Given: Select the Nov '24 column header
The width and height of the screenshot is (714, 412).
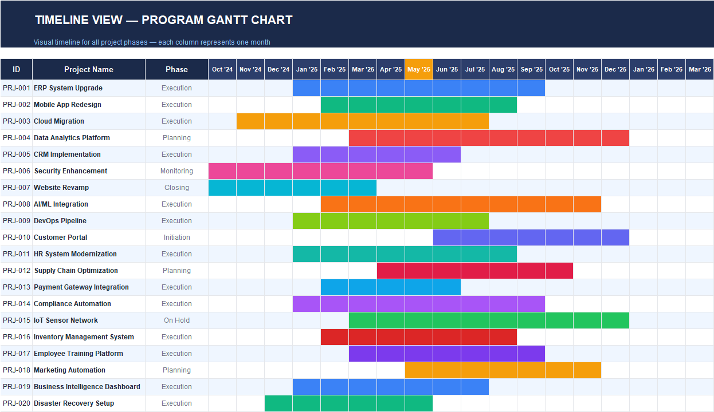Looking at the screenshot, I should (x=250, y=69).
